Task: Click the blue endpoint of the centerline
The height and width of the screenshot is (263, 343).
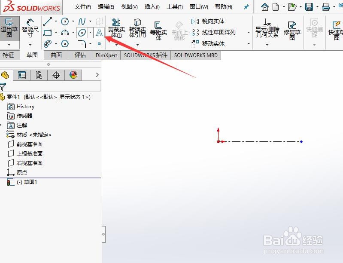Action: coord(301,142)
